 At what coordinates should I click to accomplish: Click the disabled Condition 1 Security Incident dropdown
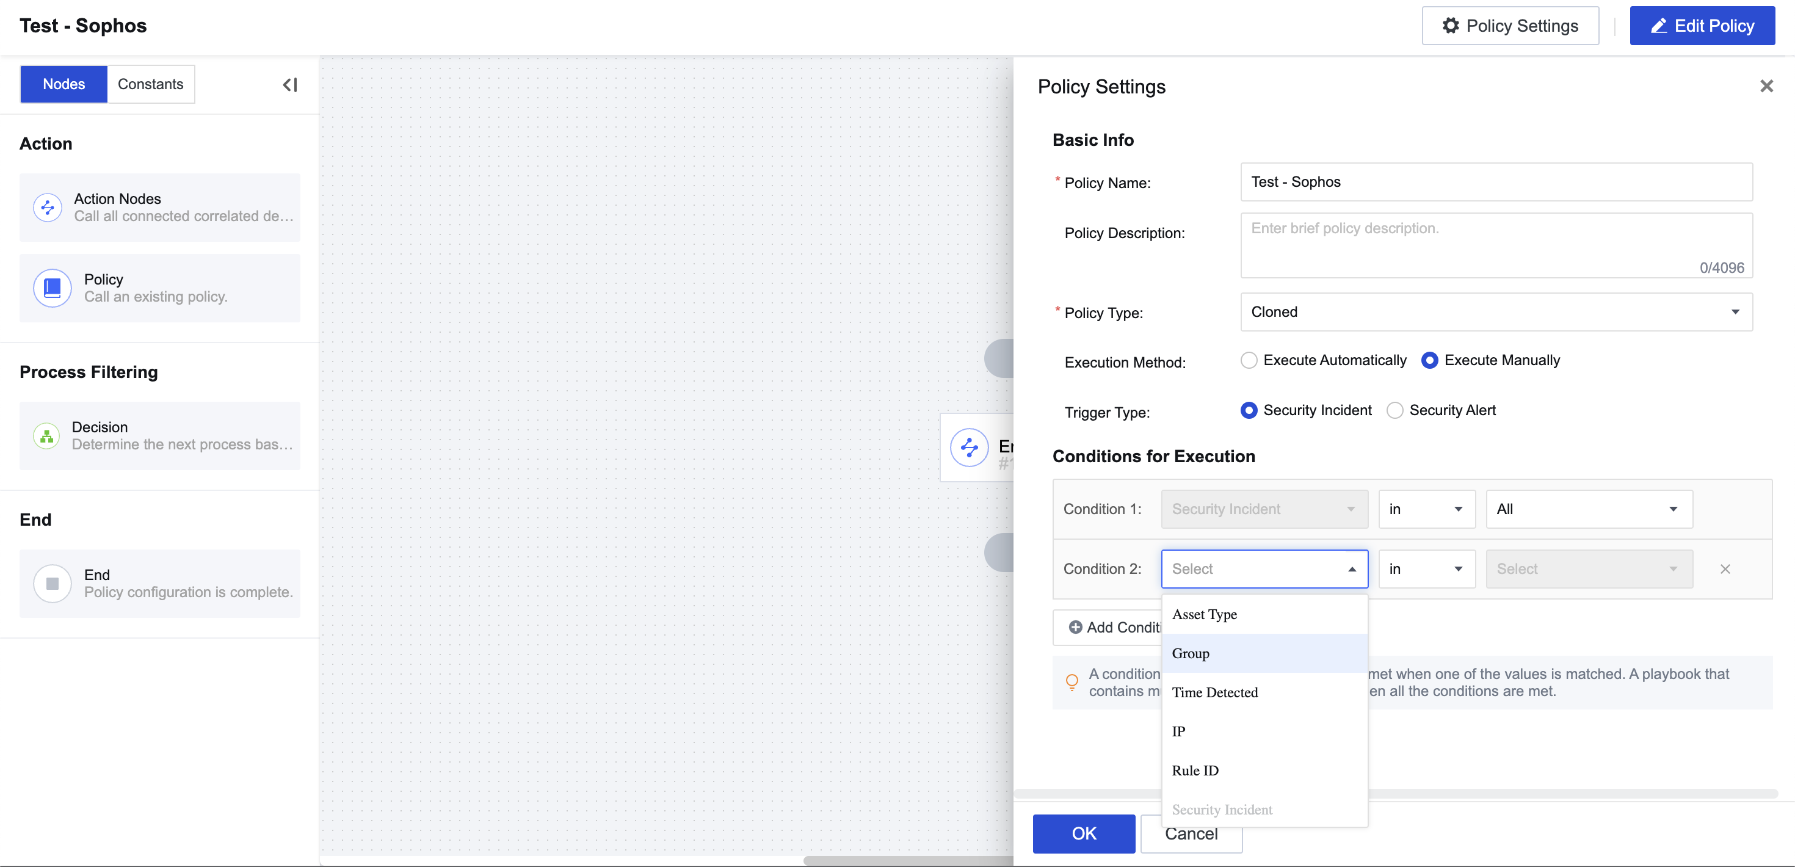click(x=1264, y=509)
